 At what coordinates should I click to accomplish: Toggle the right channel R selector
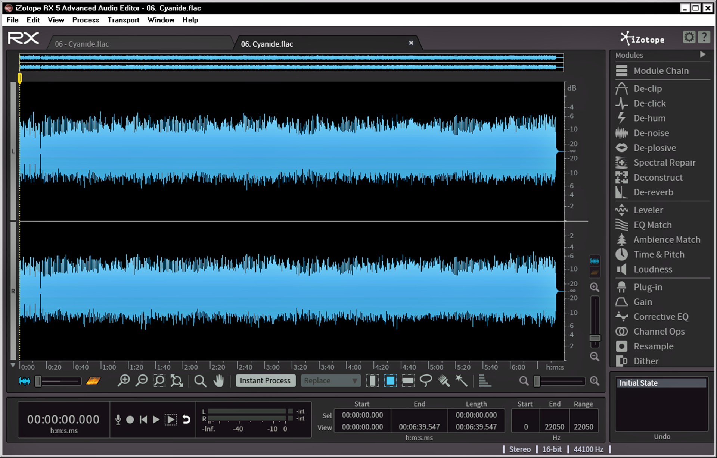[x=13, y=291]
